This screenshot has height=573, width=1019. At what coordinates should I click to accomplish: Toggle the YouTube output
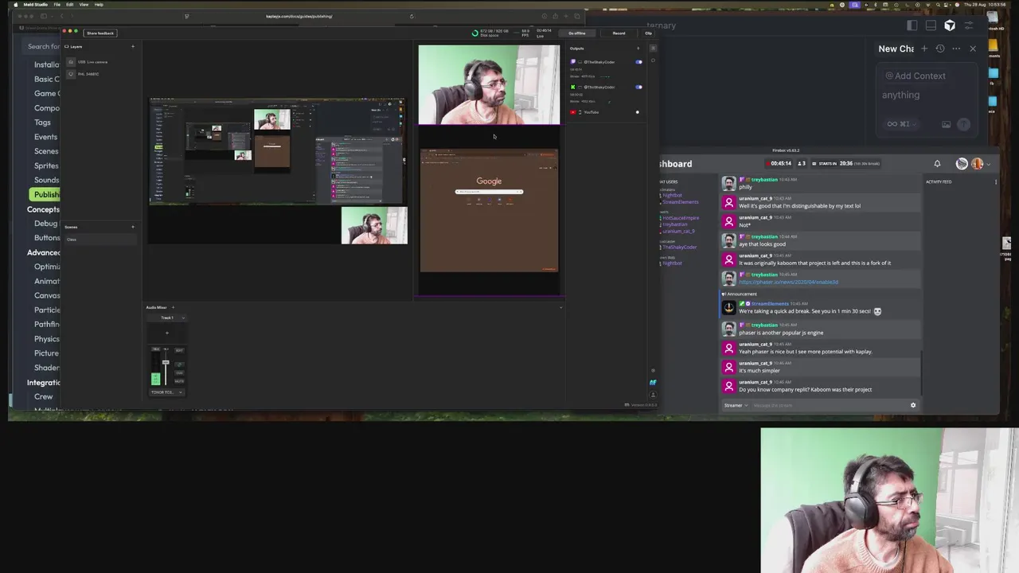(637, 112)
